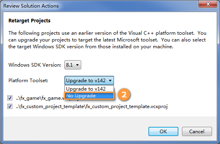Click the 'Retarget Projects' heading

(x=29, y=21)
